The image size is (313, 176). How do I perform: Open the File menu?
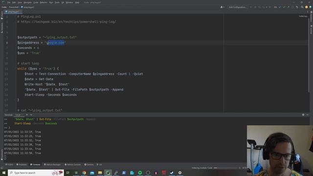point(9,2)
